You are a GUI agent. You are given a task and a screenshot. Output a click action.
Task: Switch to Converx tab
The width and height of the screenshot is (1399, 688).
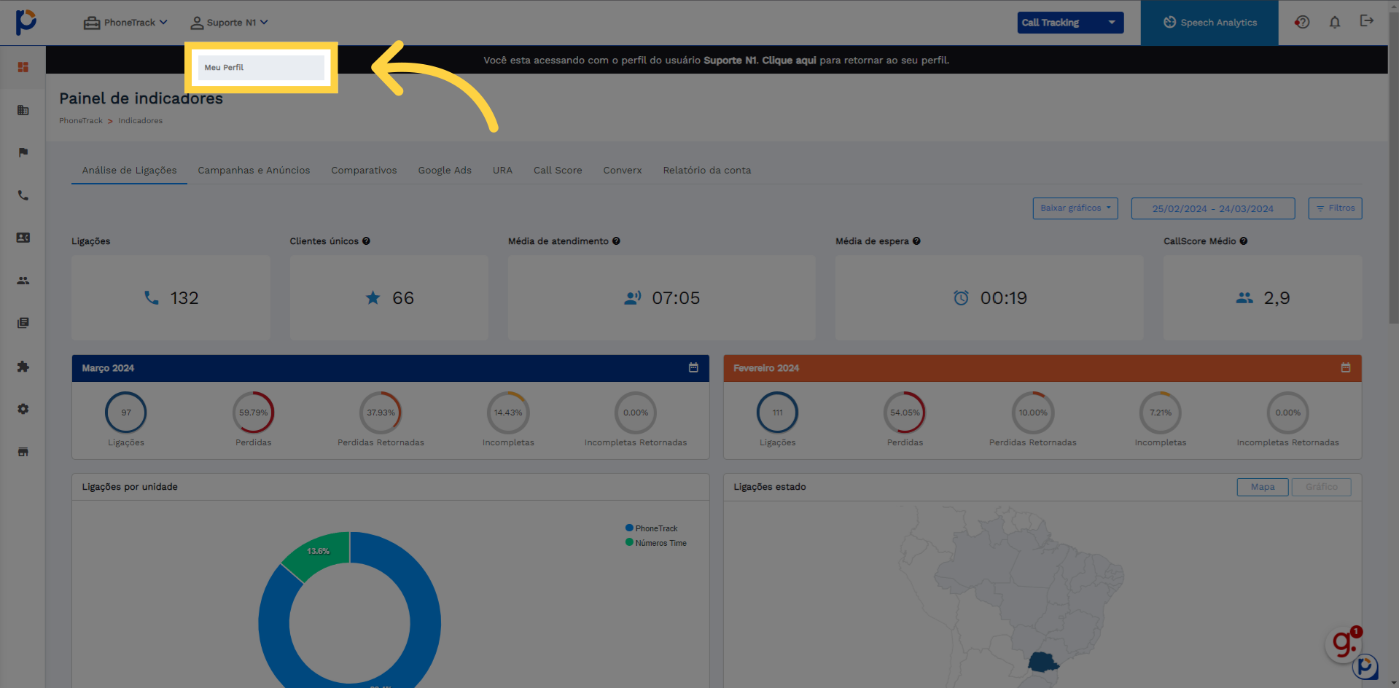point(623,171)
